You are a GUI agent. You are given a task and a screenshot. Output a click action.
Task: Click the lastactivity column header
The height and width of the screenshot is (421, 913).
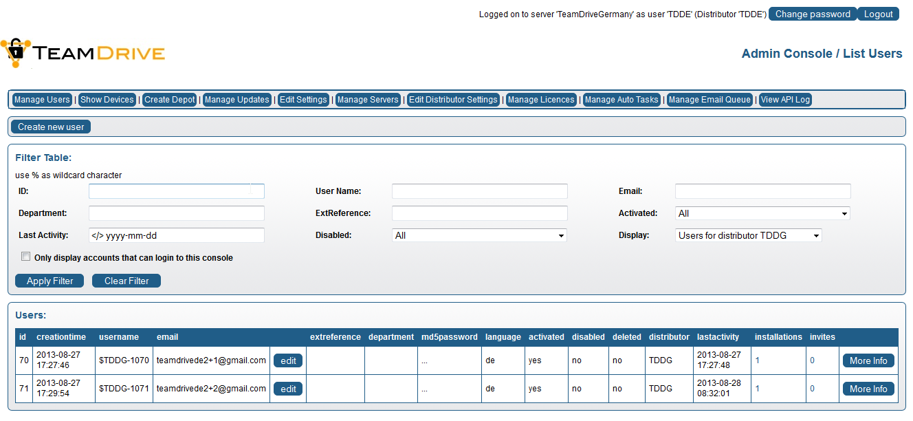click(718, 337)
